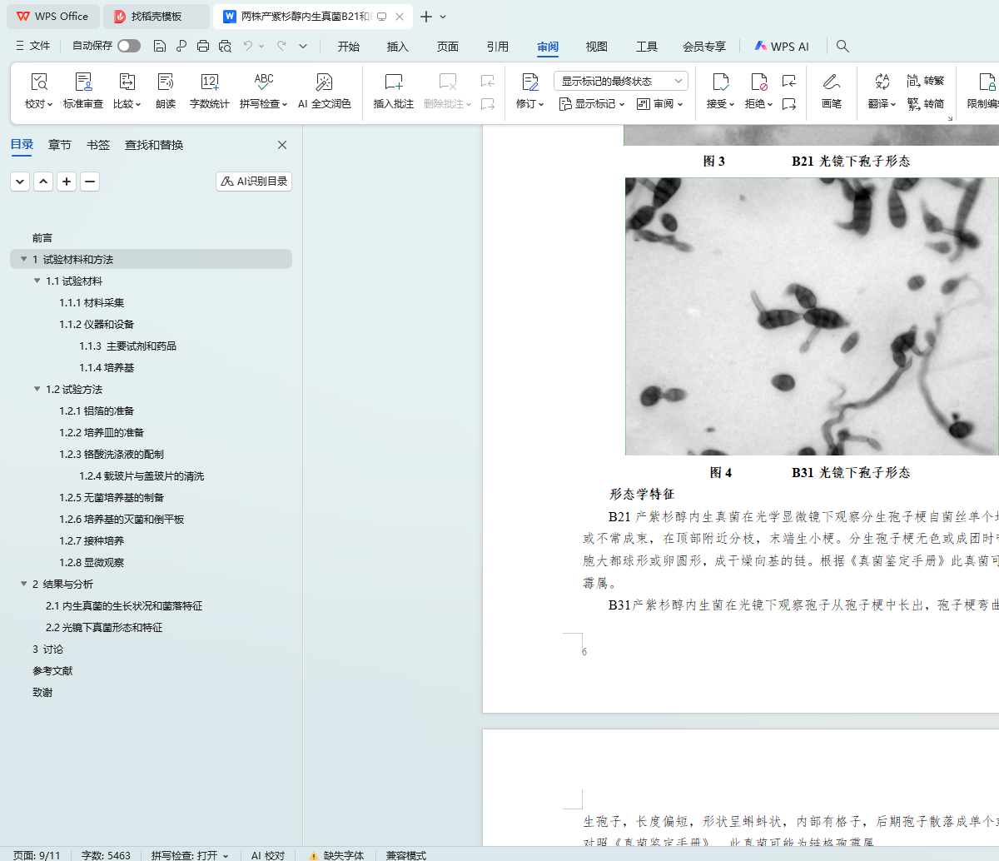Switch to the 插入 (Insert) ribbon tab

pos(398,47)
